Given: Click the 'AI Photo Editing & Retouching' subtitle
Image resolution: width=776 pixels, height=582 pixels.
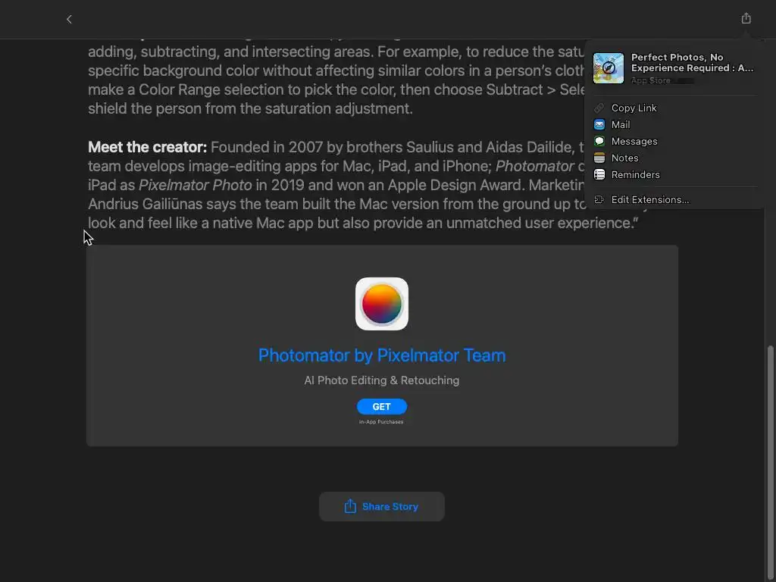Looking at the screenshot, I should [382, 380].
